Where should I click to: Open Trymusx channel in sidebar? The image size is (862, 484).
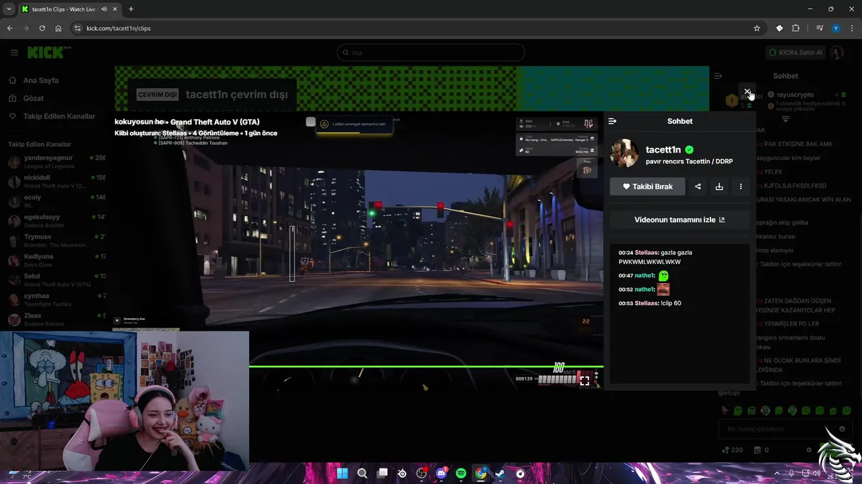coord(56,241)
